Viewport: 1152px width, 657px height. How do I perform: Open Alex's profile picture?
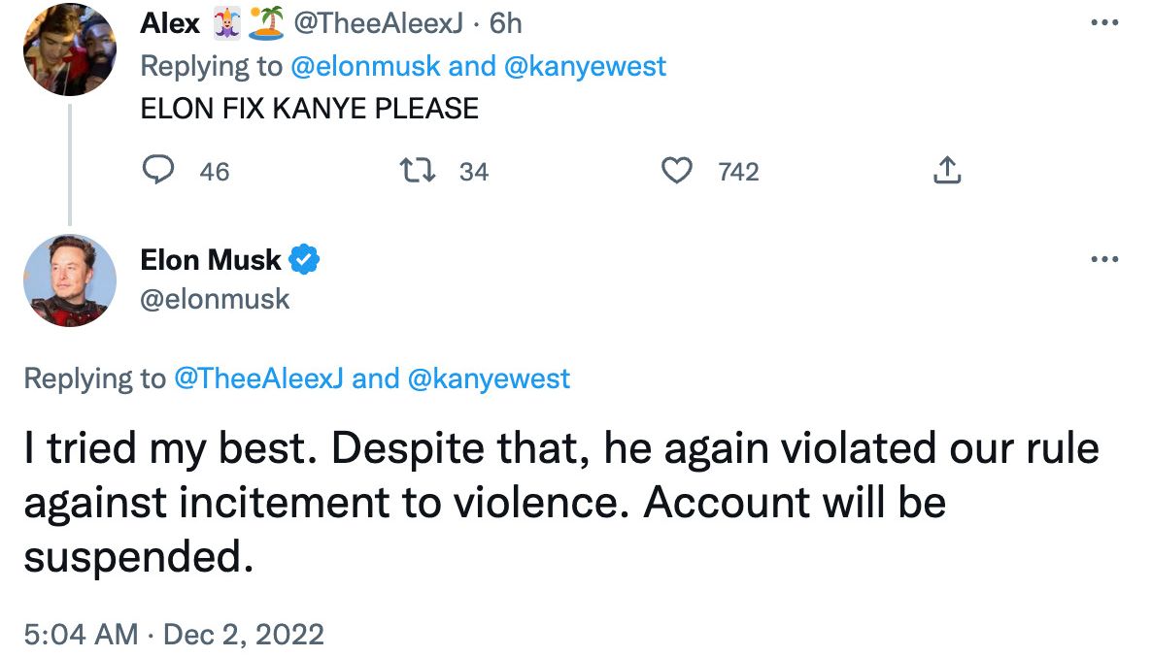pos(69,49)
